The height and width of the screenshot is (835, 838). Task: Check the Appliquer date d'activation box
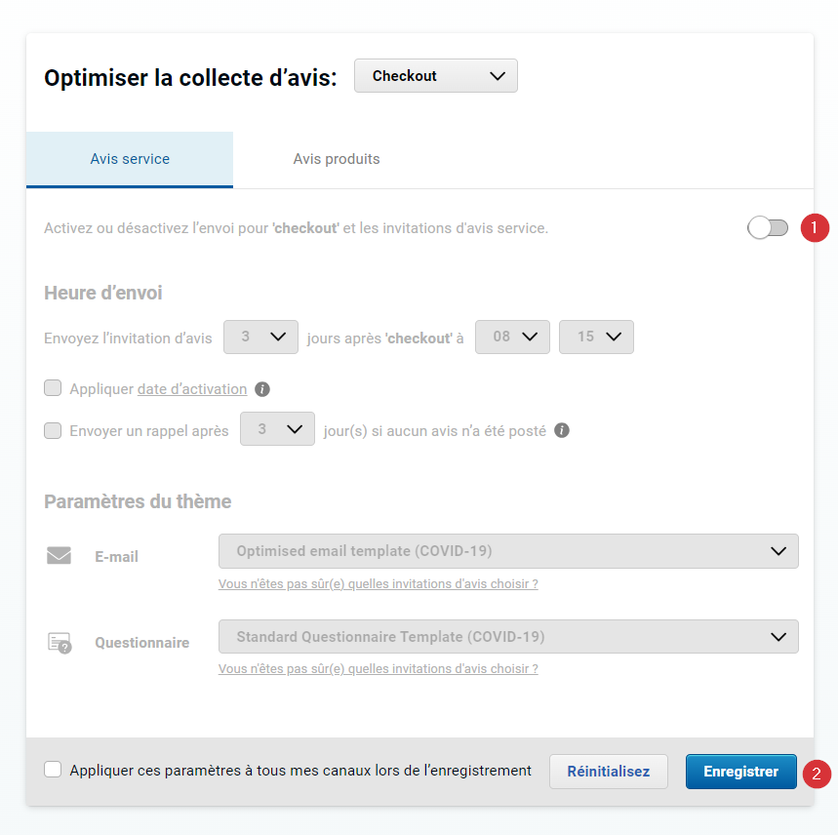53,388
